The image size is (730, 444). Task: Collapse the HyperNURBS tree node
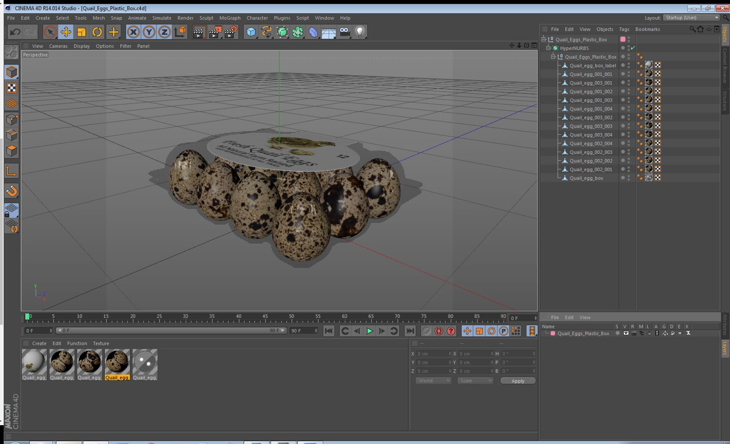[x=548, y=48]
